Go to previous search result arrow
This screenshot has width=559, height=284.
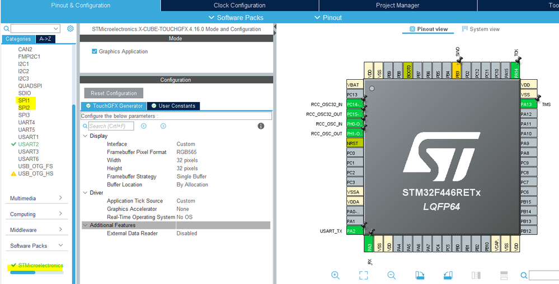tap(144, 126)
